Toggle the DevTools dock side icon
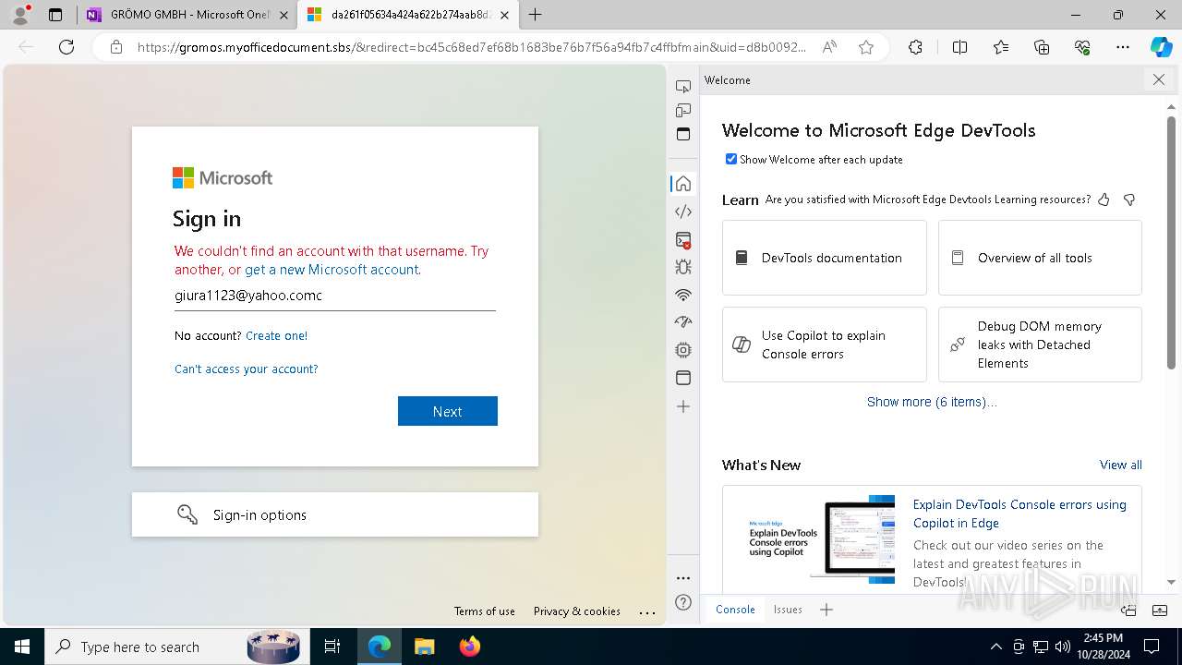 [683, 134]
